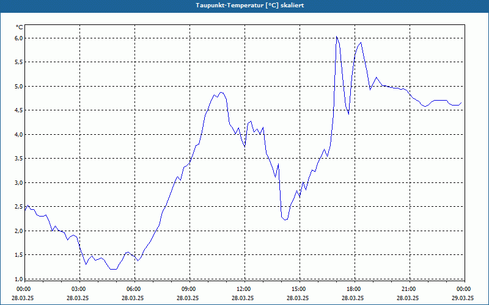Screen dimensions: 489x305
Task: Select the '5,5' y-axis value
Action: [19, 62]
